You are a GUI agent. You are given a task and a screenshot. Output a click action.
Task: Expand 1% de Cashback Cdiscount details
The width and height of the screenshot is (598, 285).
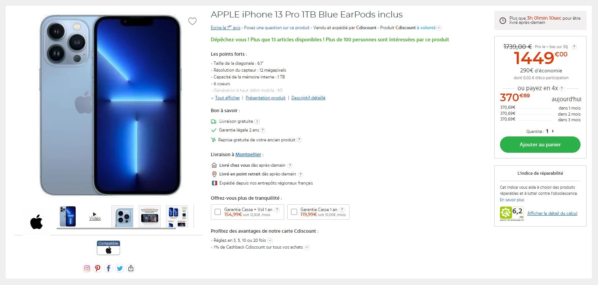click(307, 247)
